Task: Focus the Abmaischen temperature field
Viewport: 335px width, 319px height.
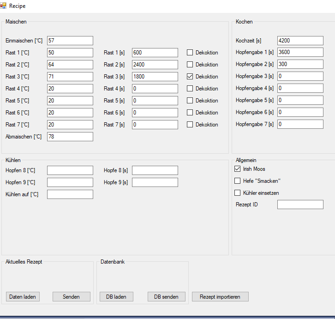Action: point(70,137)
